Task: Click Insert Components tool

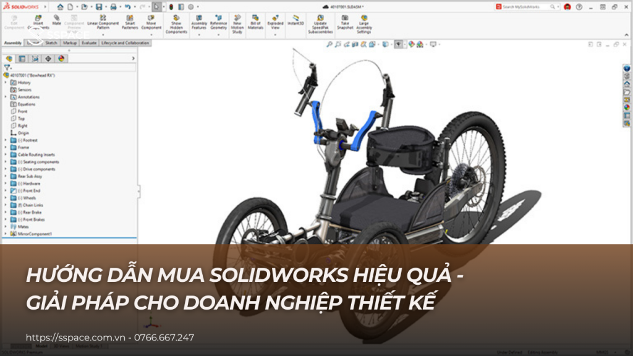Action: coord(38,23)
